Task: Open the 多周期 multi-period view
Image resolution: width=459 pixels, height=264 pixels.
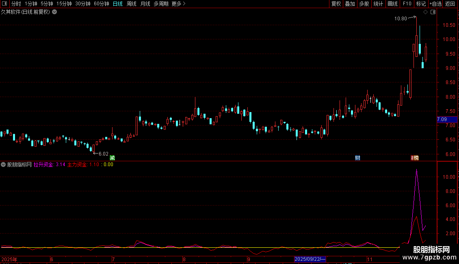Action: 161,4
